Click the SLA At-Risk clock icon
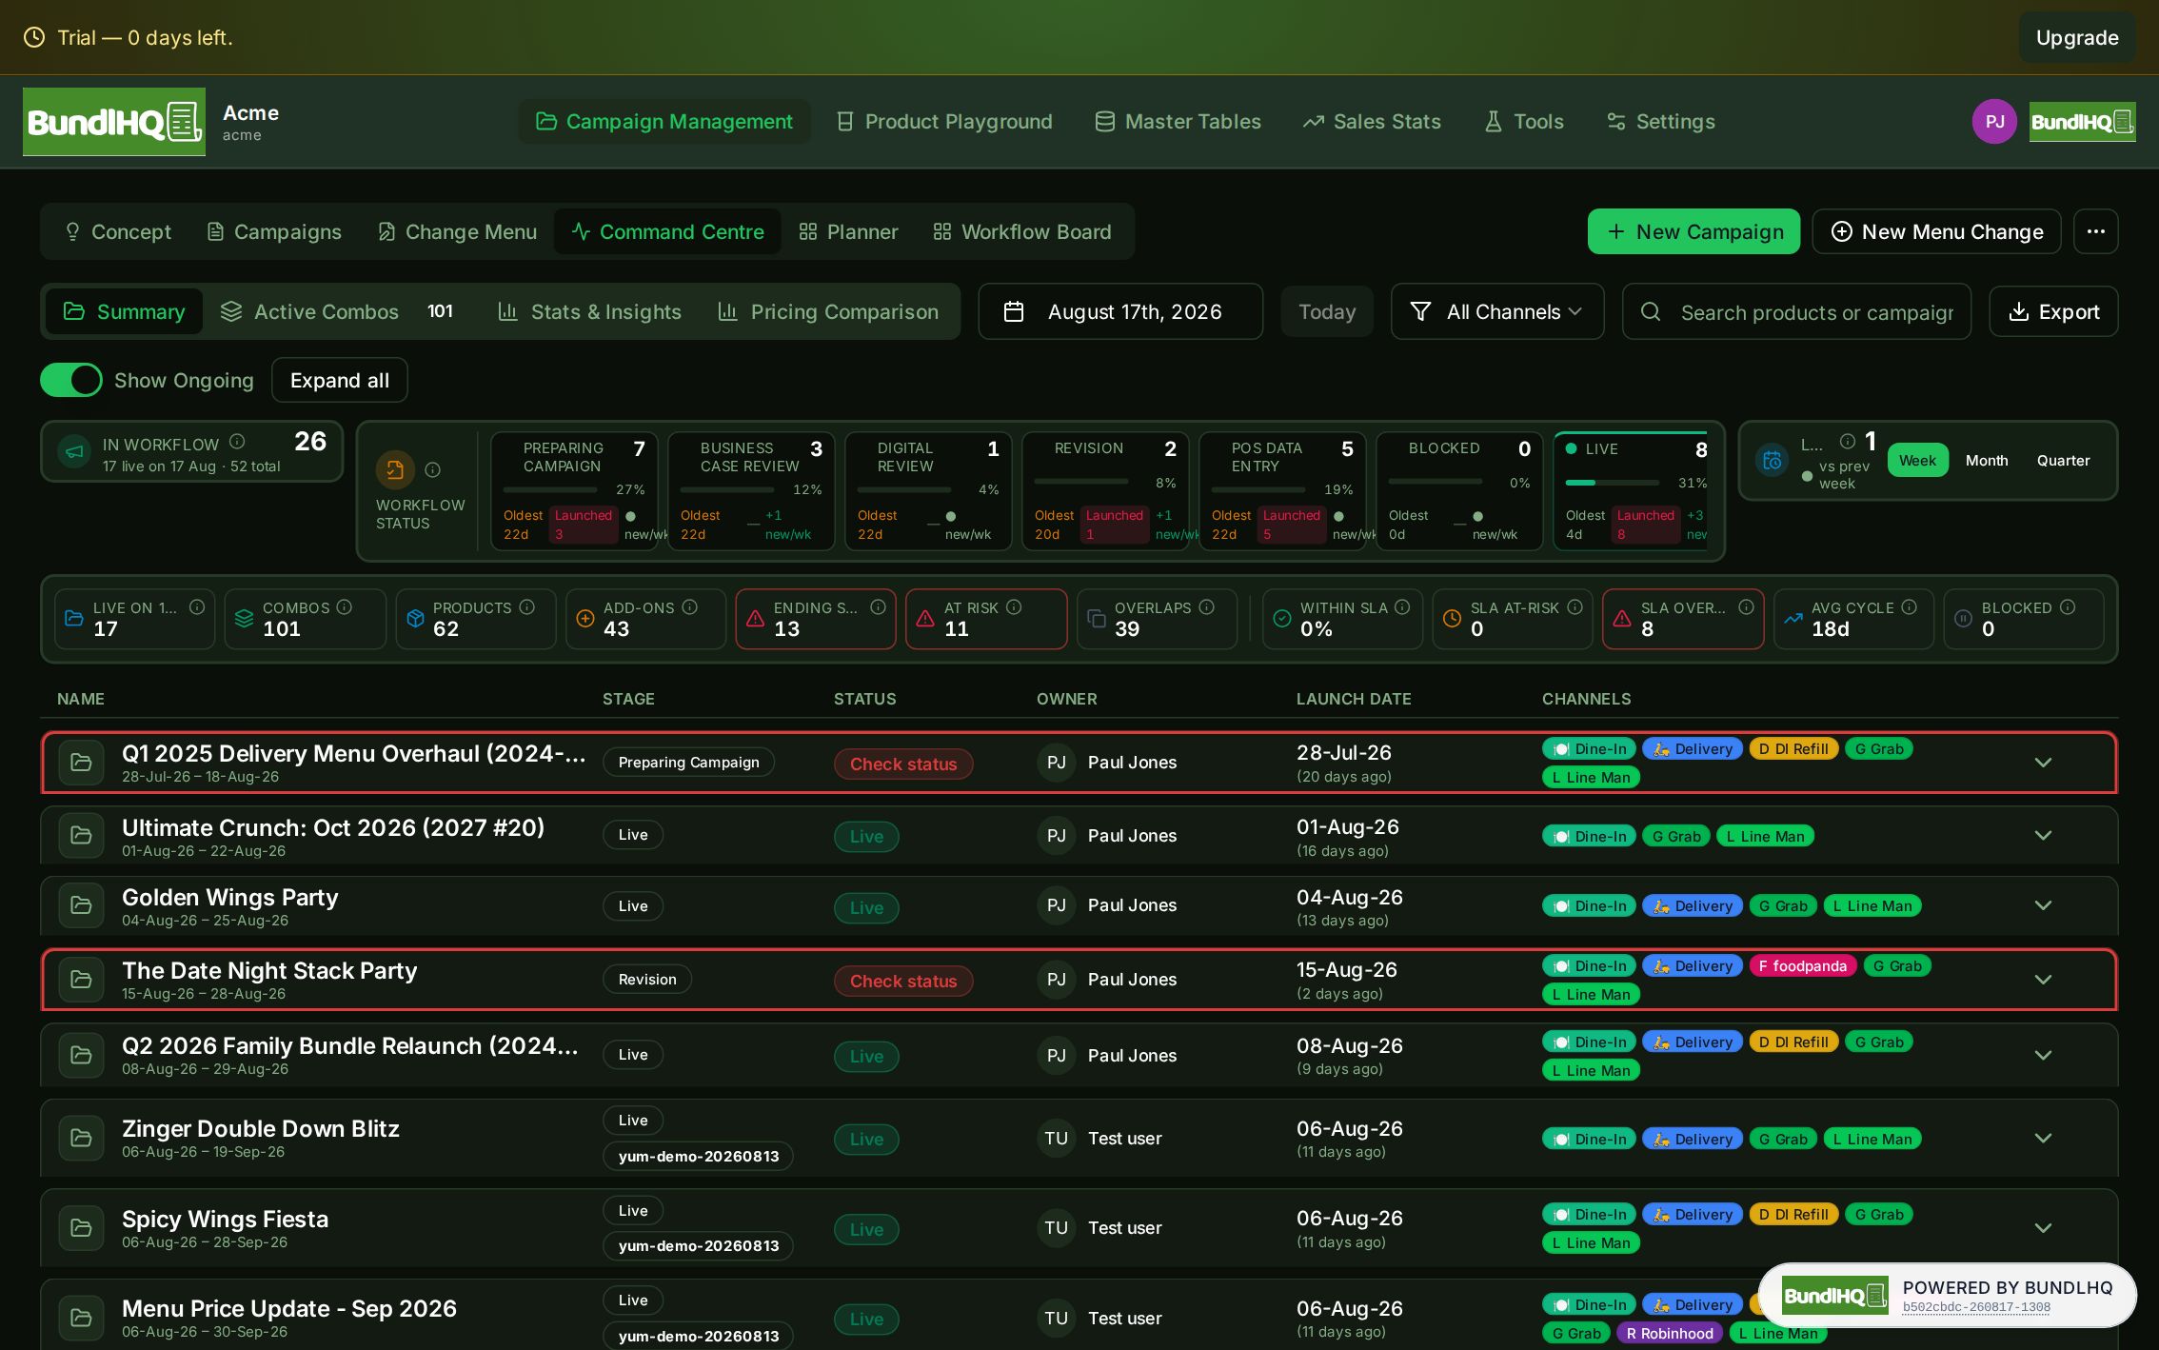Image resolution: width=2159 pixels, height=1350 pixels. click(1452, 619)
